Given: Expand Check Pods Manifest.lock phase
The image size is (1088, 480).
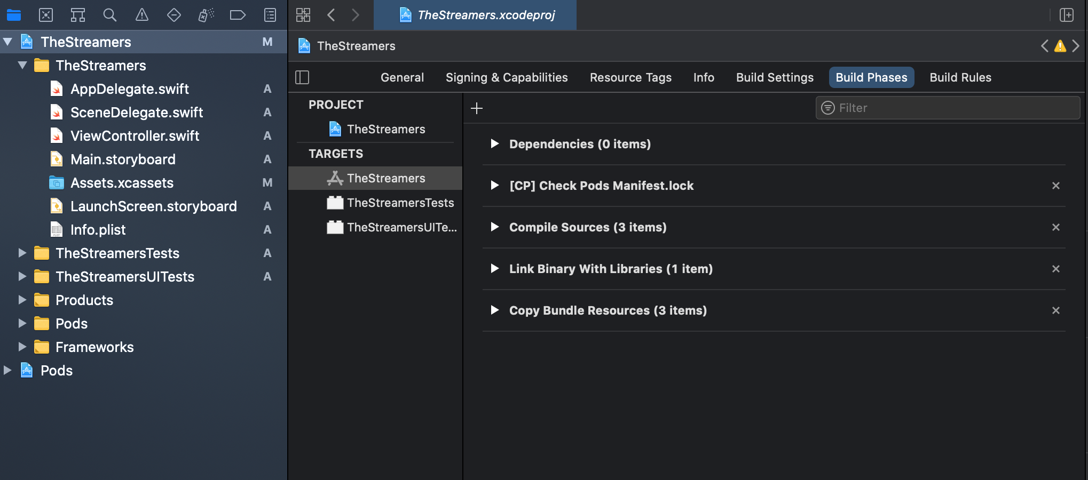Looking at the screenshot, I should (495, 185).
